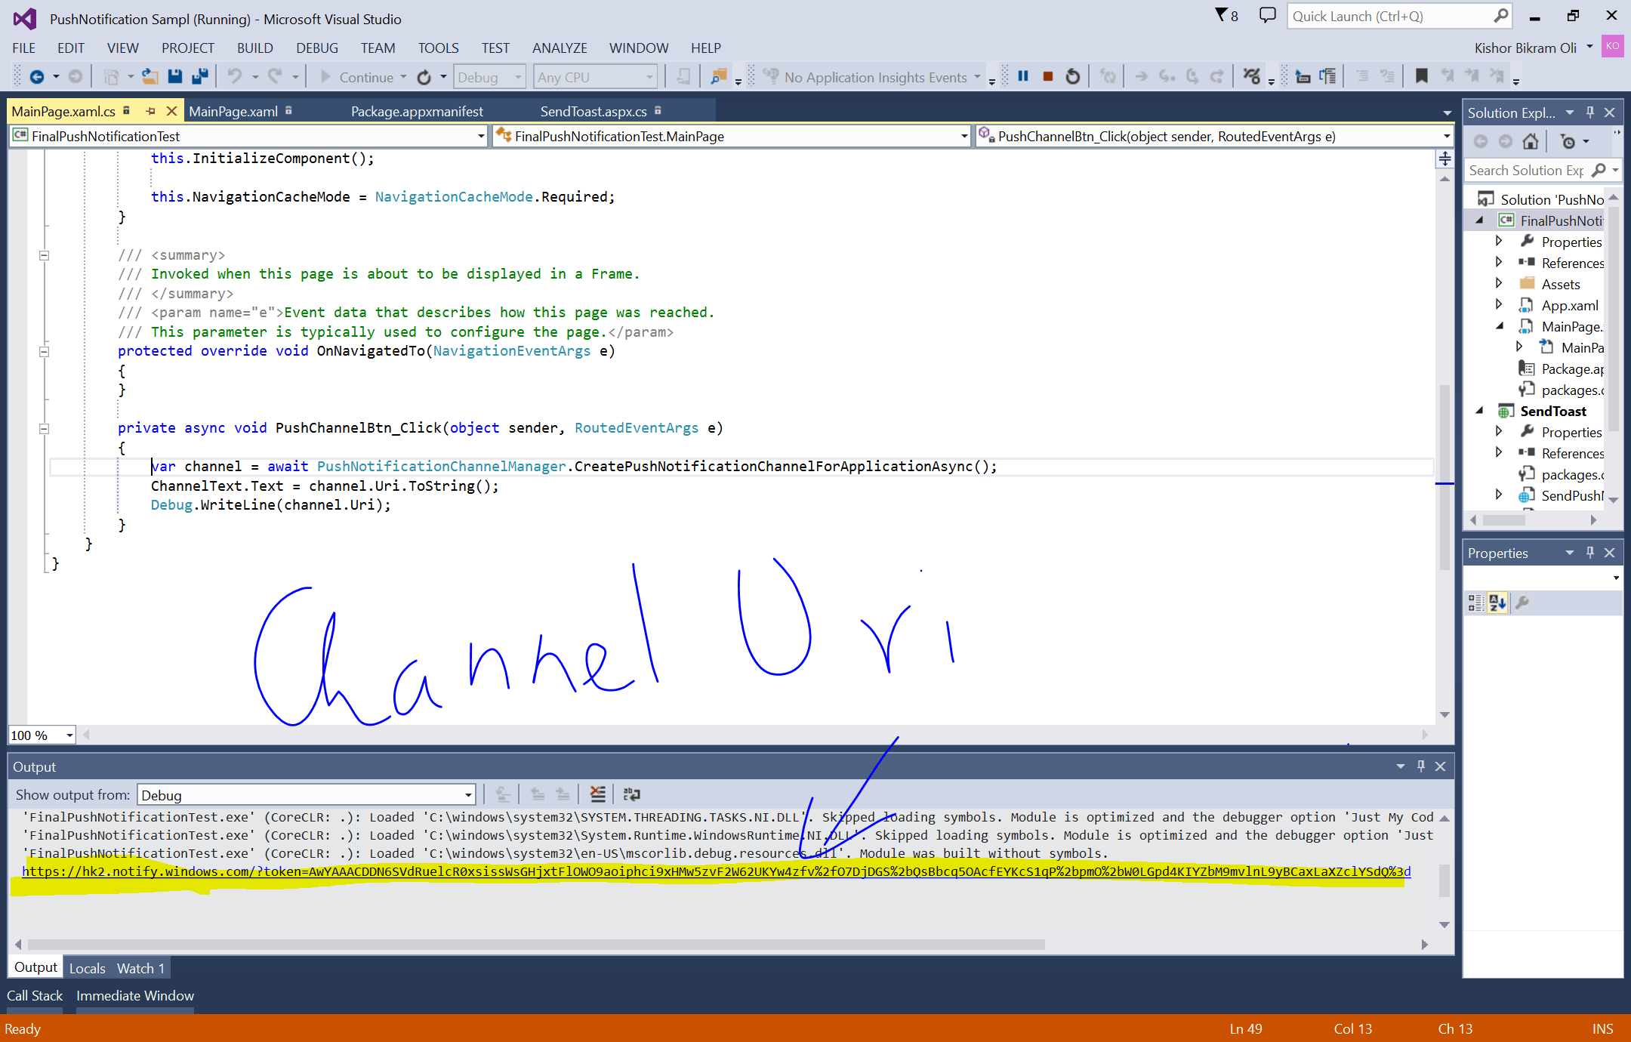Click the Solution Explorer horizontal scrollbar
This screenshot has width=1631, height=1042.
click(1504, 519)
